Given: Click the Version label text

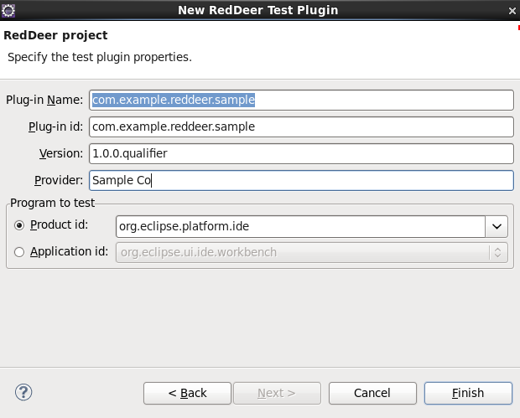Looking at the screenshot, I should tap(61, 153).
